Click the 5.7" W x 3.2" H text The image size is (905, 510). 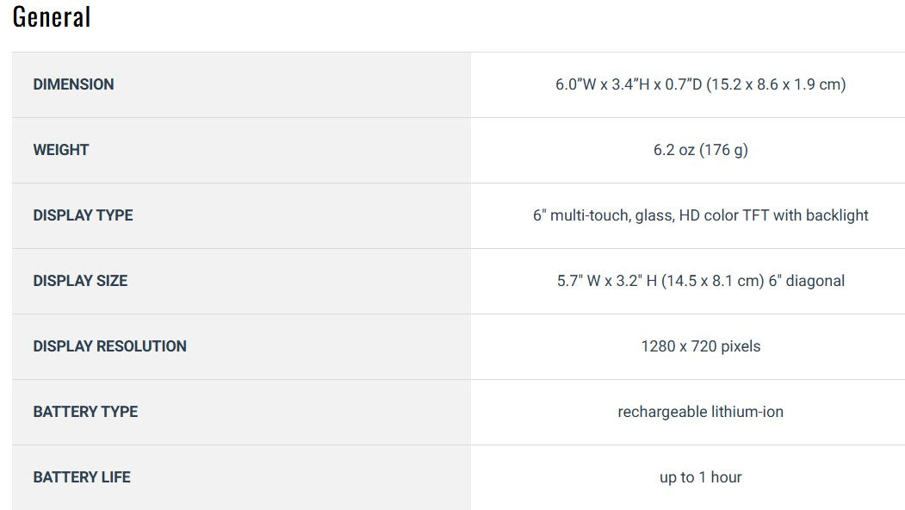(606, 281)
